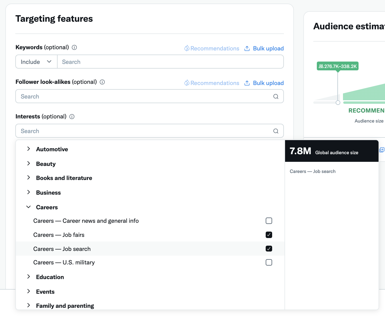Click Bulk upload for Follower look-alikes
The image size is (385, 316).
264,83
